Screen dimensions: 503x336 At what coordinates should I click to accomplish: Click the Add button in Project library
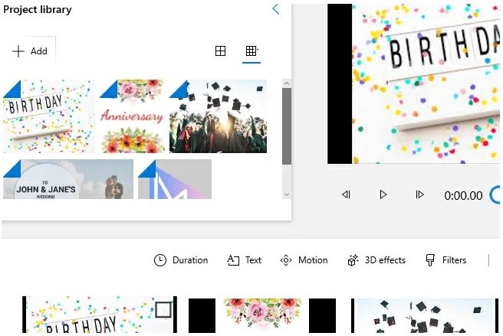30,51
